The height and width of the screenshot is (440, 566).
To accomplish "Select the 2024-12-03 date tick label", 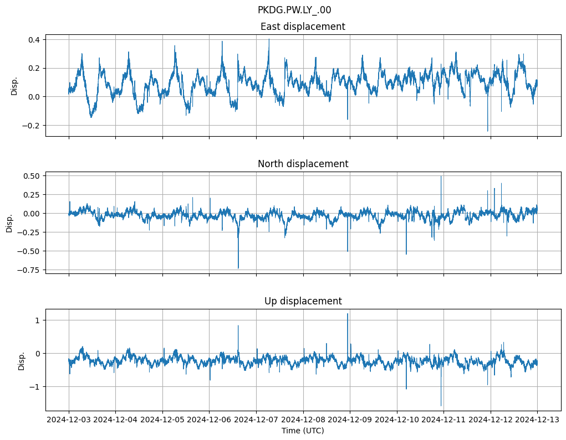I will click(x=69, y=420).
